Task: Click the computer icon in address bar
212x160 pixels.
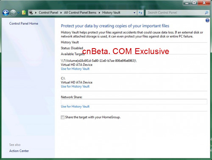Action: click(x=31, y=13)
